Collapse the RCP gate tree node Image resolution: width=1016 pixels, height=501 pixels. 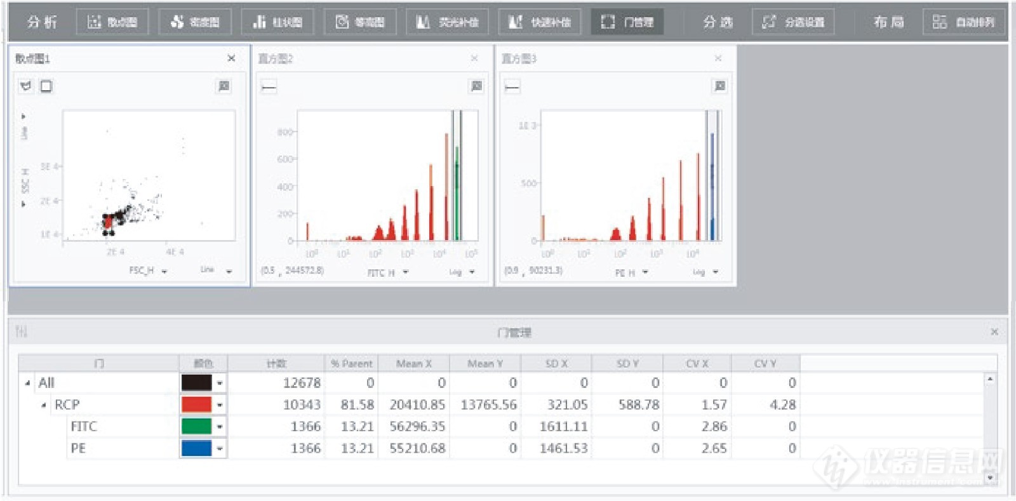pyautogui.click(x=43, y=404)
